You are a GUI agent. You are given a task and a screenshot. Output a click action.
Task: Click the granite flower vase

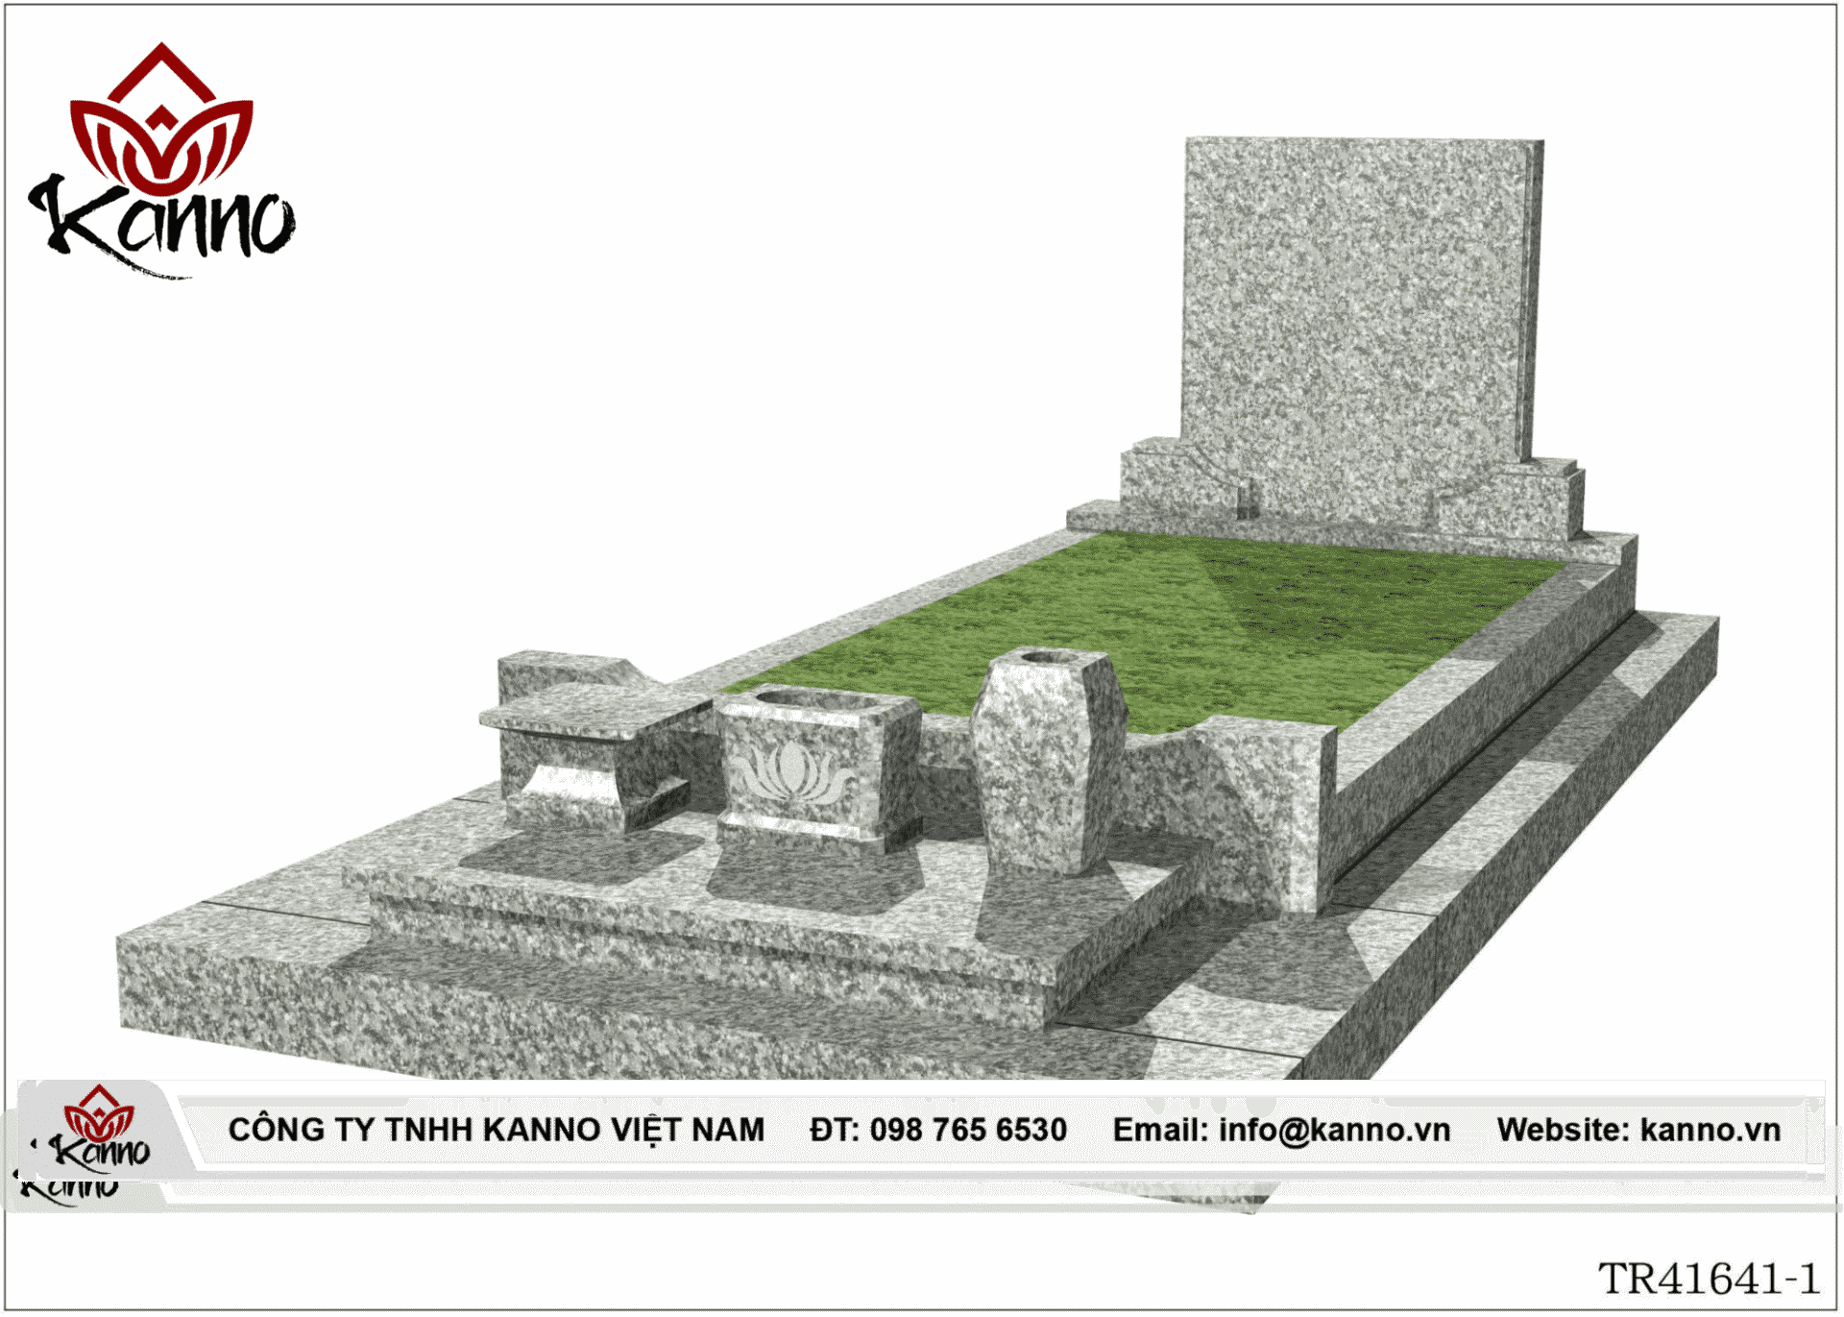tap(1048, 761)
